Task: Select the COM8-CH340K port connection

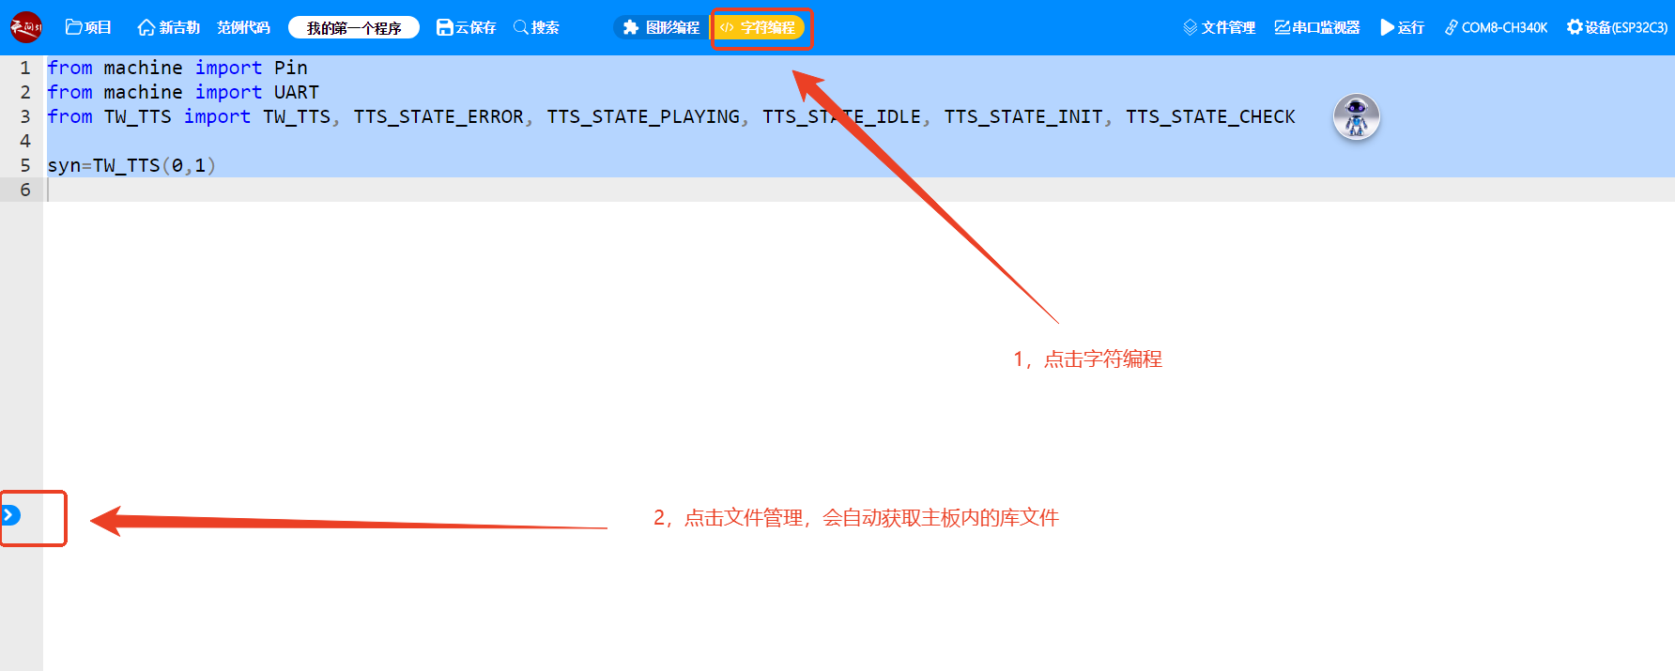Action: [1496, 27]
